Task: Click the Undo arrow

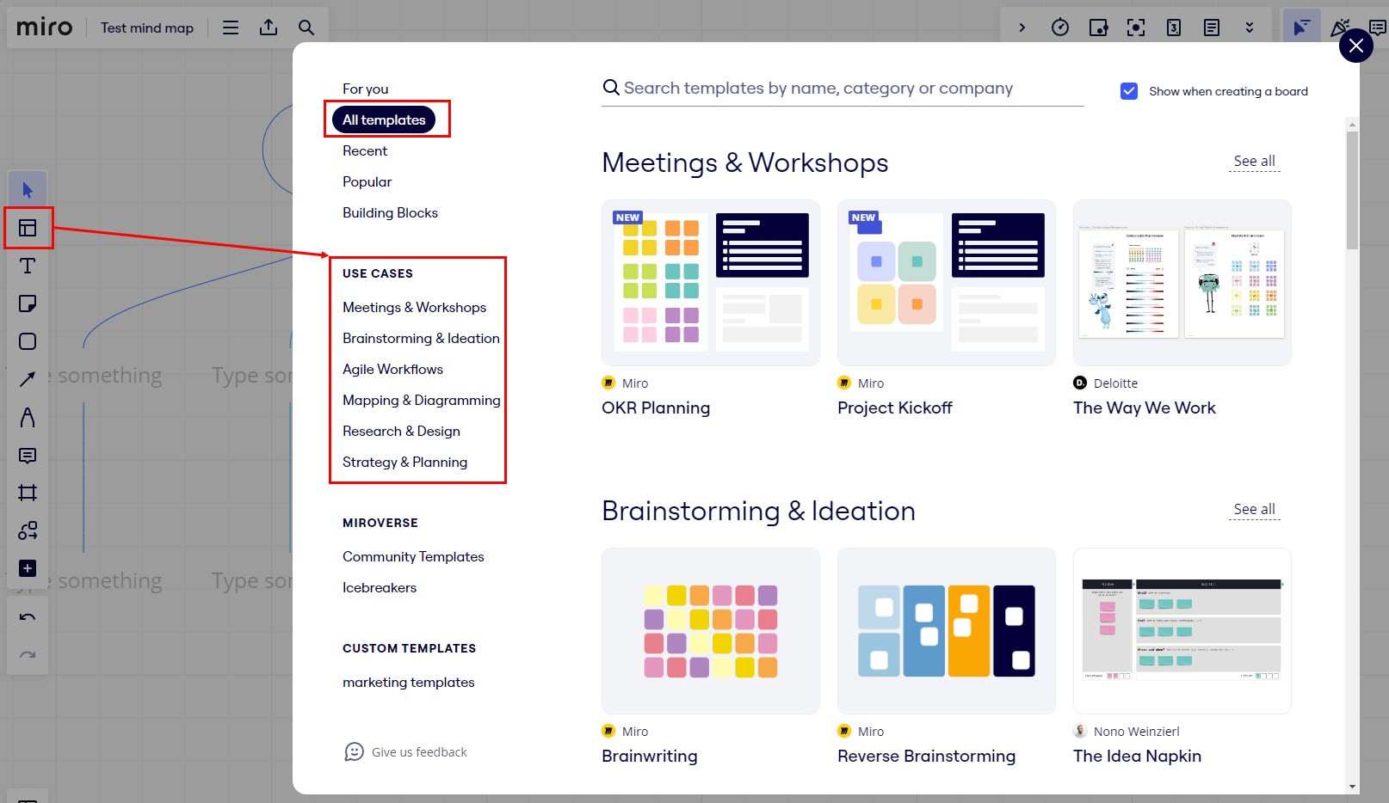Action: tap(28, 616)
